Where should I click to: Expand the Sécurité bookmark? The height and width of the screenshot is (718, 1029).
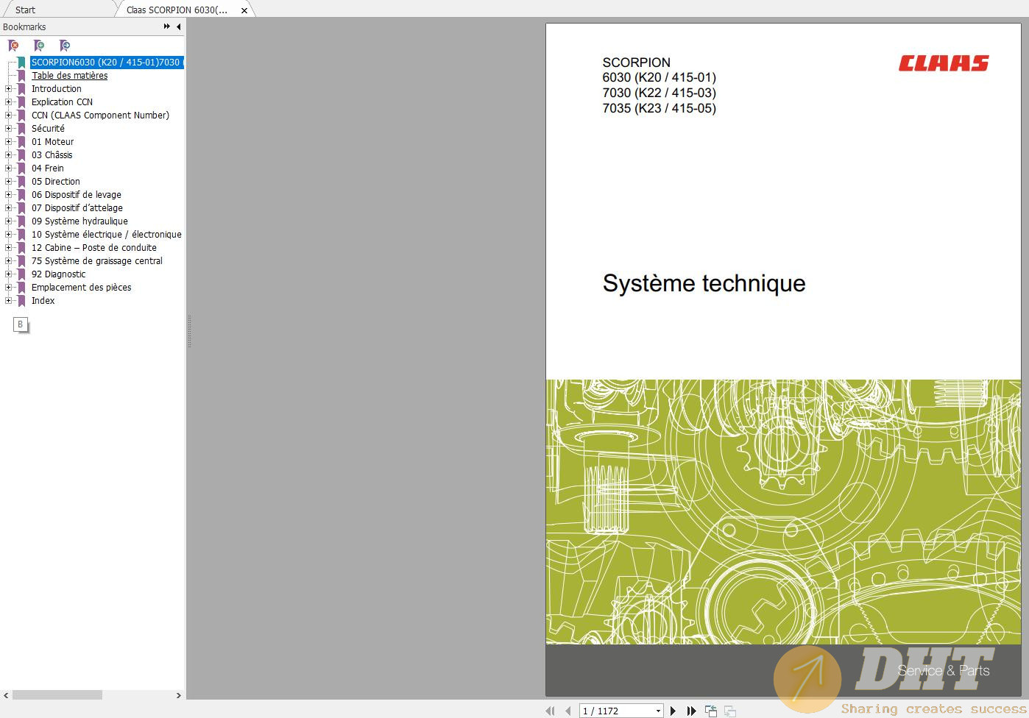point(9,129)
